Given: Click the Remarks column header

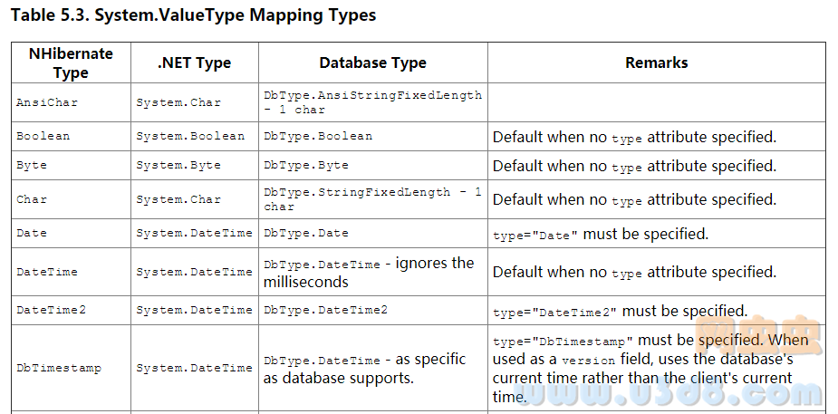Looking at the screenshot, I should pyautogui.click(x=657, y=63).
